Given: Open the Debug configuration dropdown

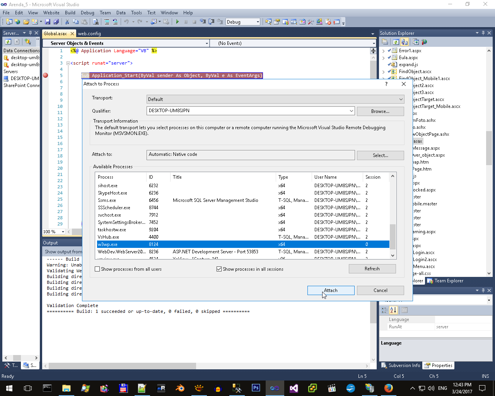Looking at the screenshot, I should (258, 22).
